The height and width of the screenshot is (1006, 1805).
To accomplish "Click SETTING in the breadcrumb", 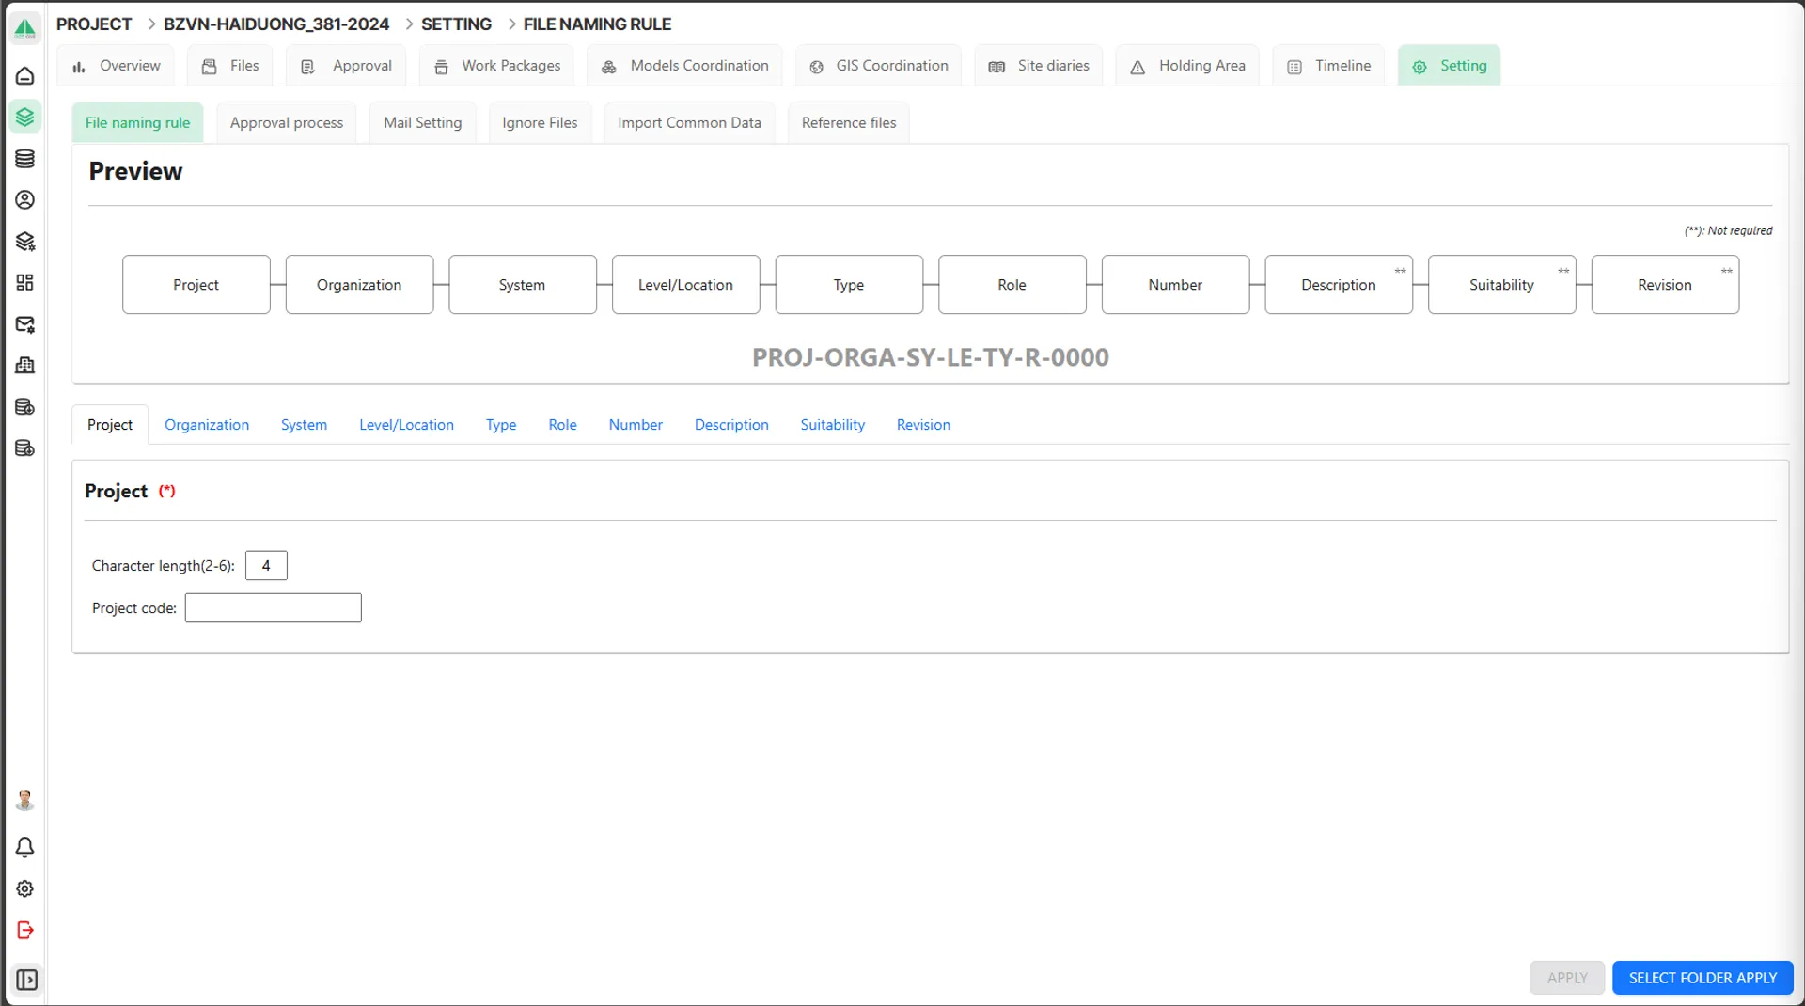I will coord(456,24).
